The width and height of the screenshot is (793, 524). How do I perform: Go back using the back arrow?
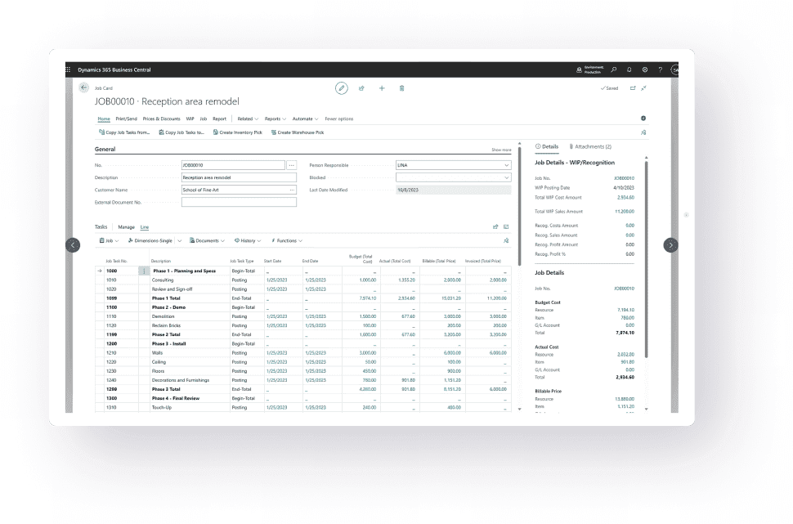click(x=83, y=87)
